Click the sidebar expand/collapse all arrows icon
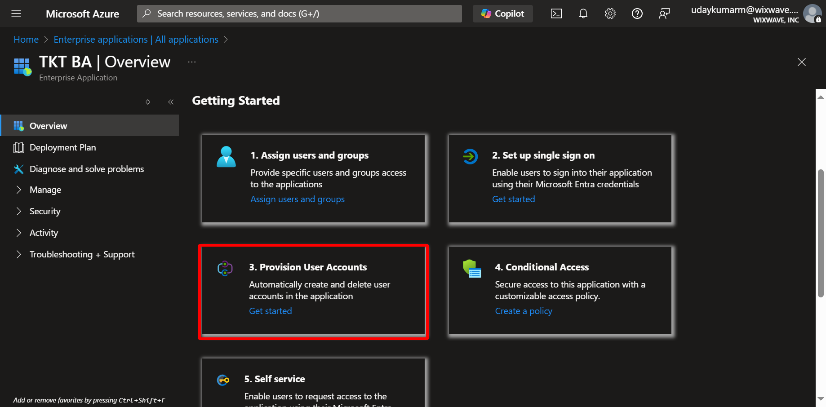Viewport: 826px width, 407px height. [148, 102]
